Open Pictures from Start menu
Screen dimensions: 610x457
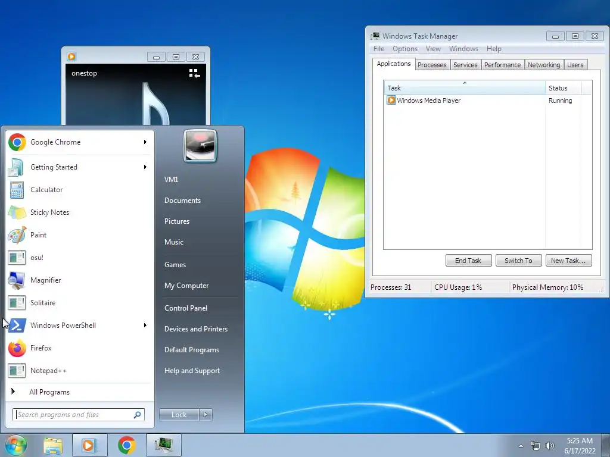coord(177,221)
